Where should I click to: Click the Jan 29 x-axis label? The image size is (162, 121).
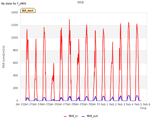(79, 104)
